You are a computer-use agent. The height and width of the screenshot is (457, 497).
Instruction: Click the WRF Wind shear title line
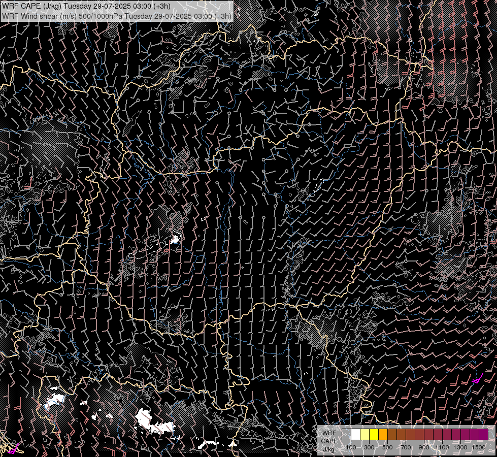point(117,16)
